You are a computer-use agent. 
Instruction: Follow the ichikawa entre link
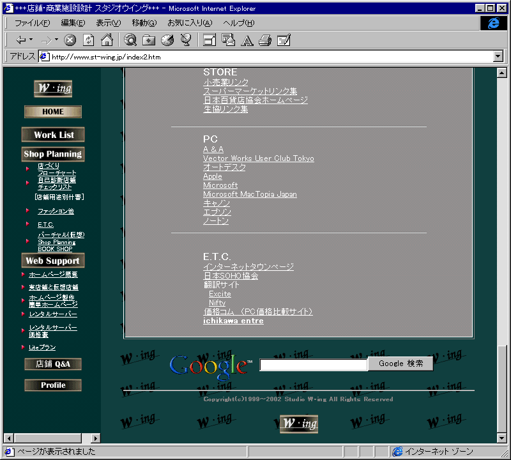point(233,321)
